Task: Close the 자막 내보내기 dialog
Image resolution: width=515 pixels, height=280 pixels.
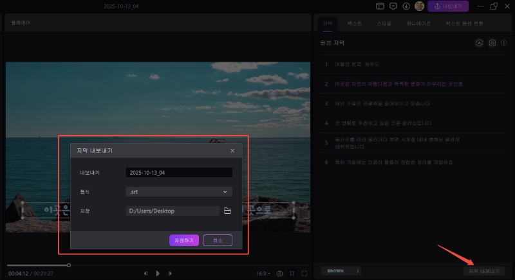Action: coord(232,151)
